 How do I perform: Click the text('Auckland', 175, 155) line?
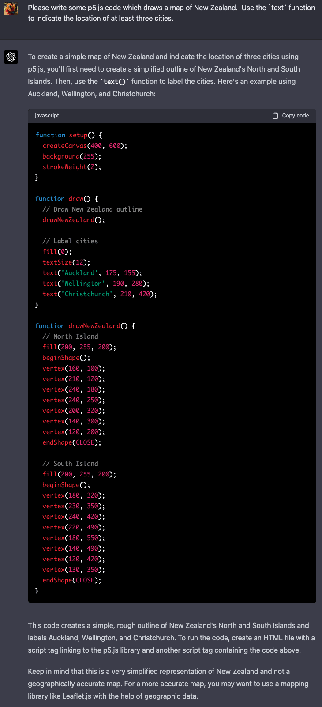(x=92, y=273)
